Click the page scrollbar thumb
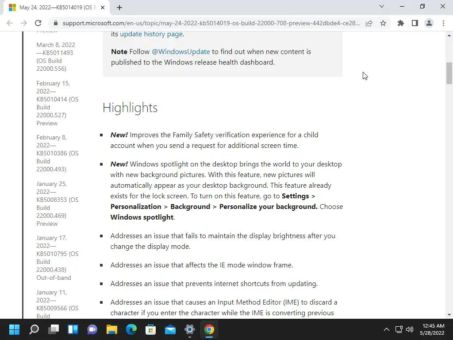453x340 pixels. (x=449, y=73)
